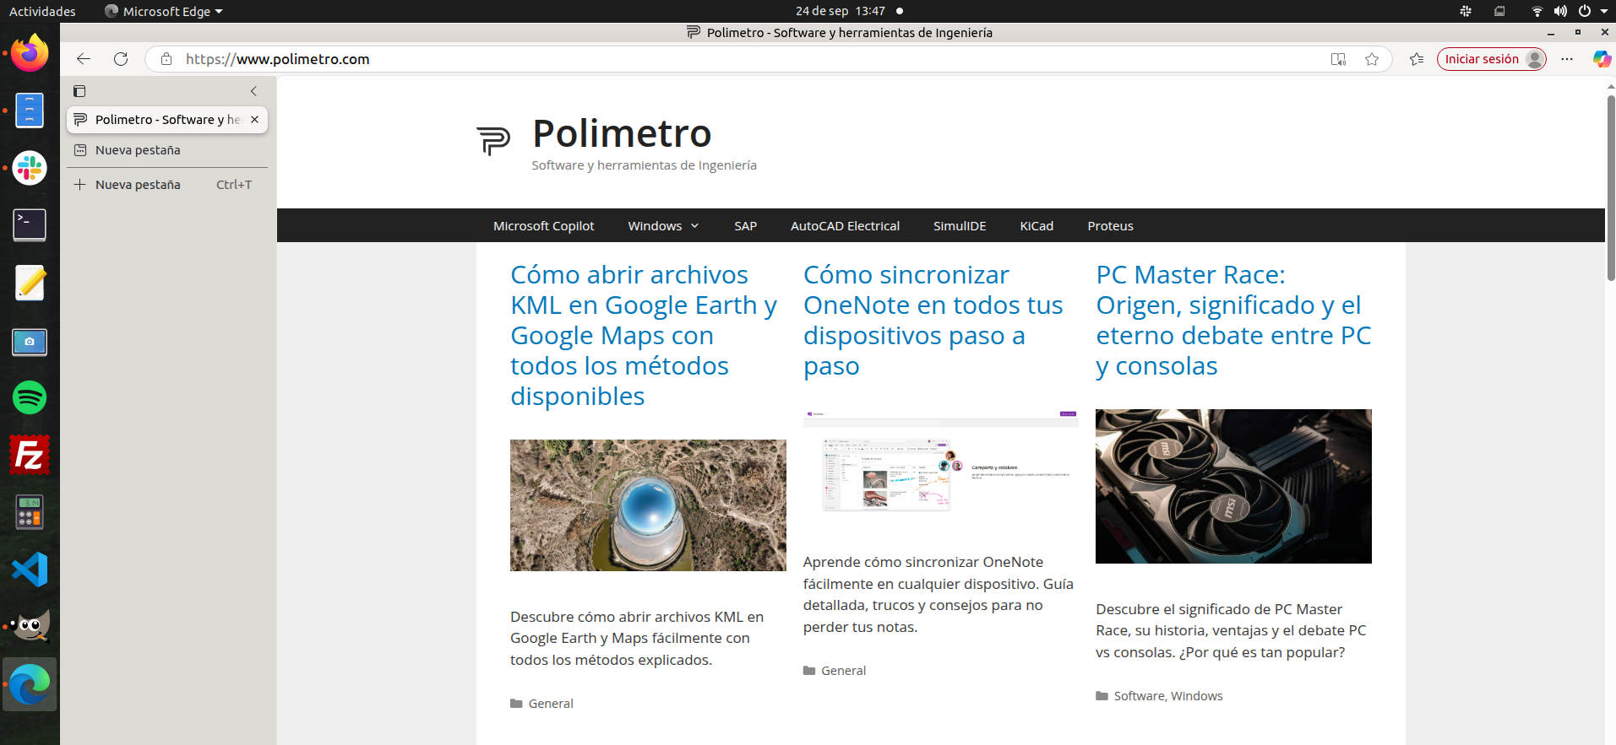
Task: Add this page to favorites star
Action: 1372,59
